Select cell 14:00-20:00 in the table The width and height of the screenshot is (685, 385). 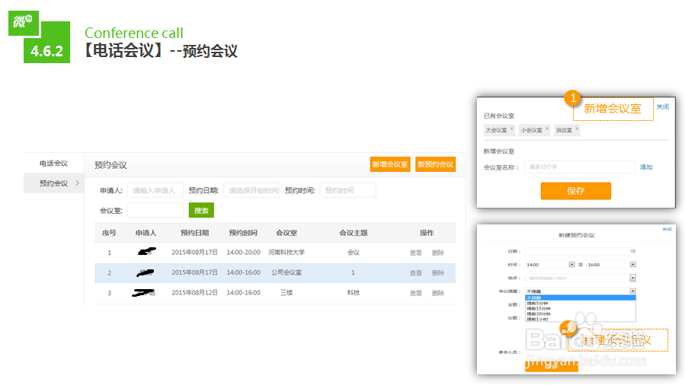click(x=243, y=253)
